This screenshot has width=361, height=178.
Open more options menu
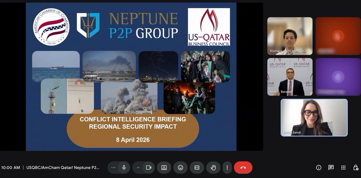coord(227,167)
